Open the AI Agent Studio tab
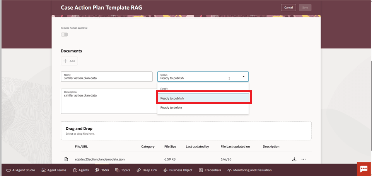 (20, 170)
